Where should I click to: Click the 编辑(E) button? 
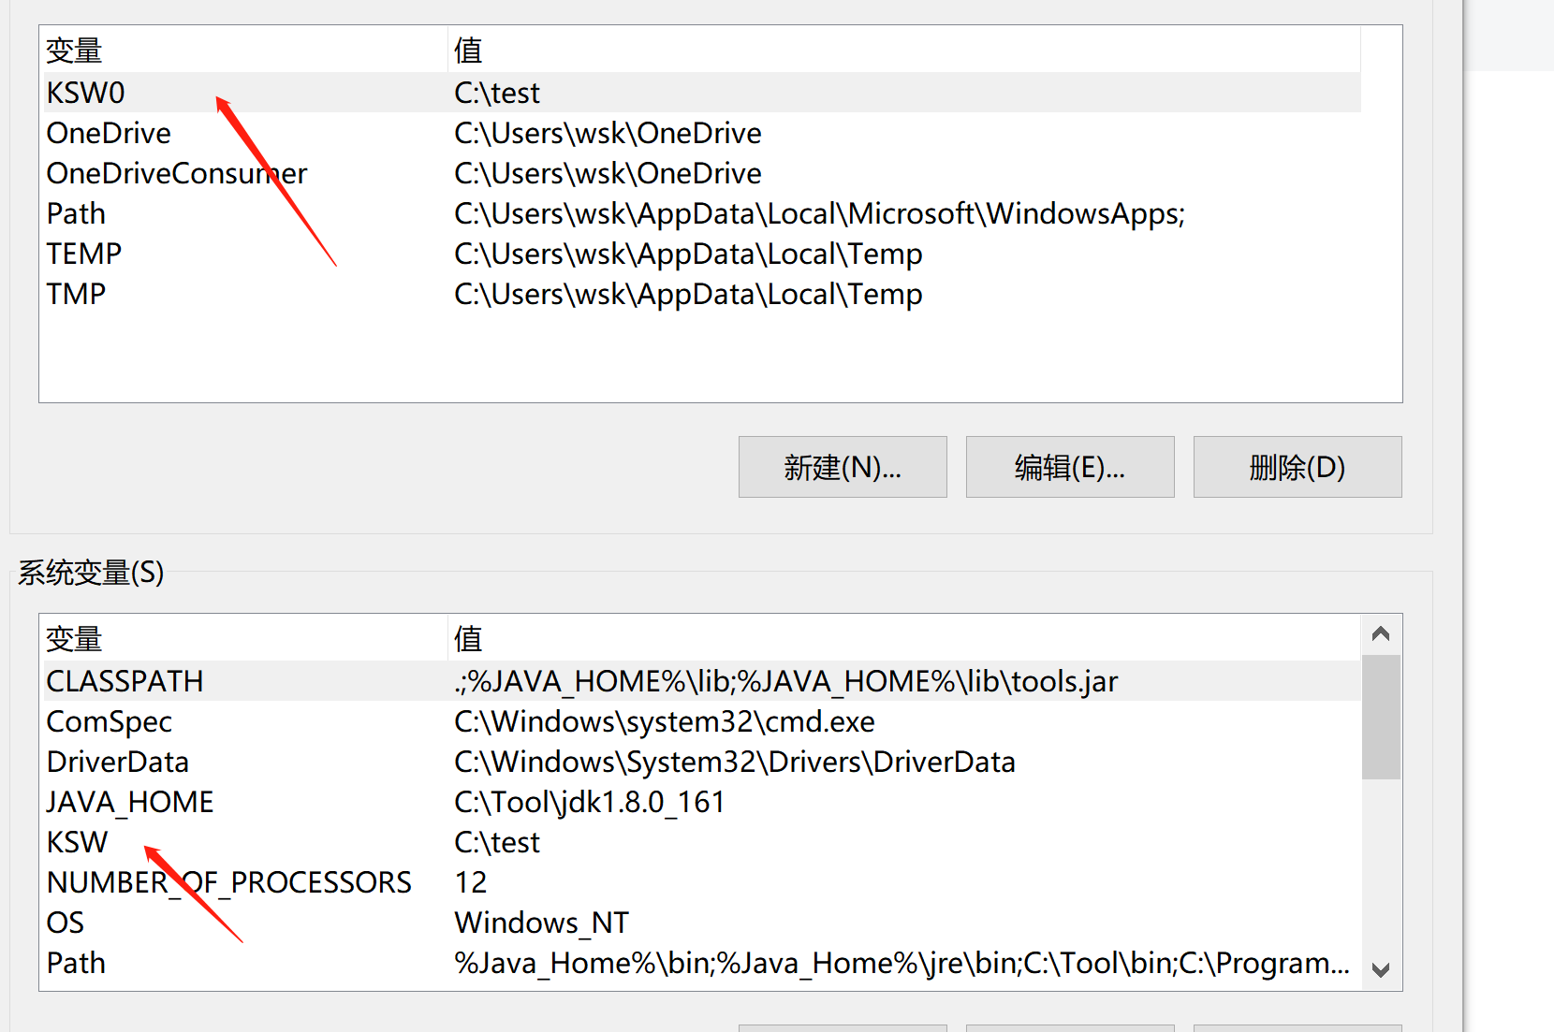coord(1069,467)
